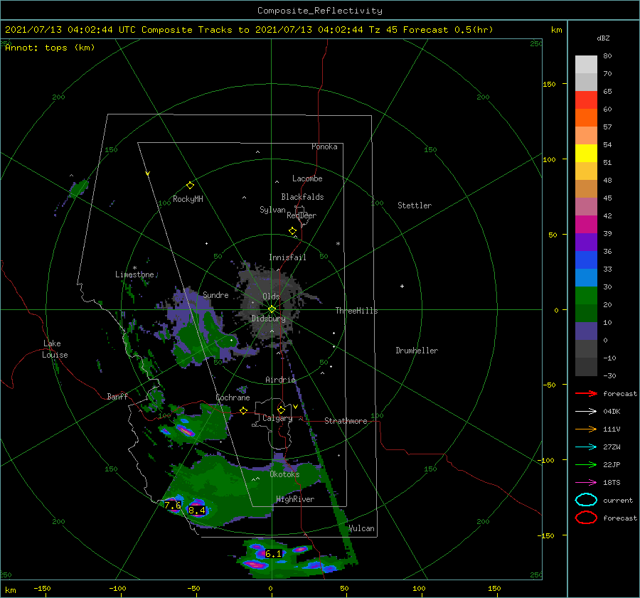Viewport: 640px width, 598px height.
Task: Click the HighRiver city label
Action: (295, 499)
